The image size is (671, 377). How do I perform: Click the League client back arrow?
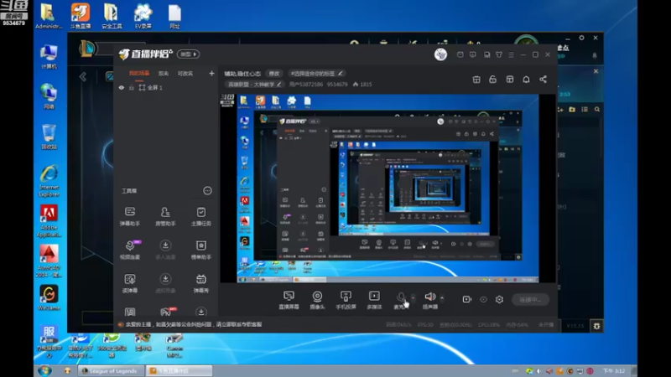point(83,77)
